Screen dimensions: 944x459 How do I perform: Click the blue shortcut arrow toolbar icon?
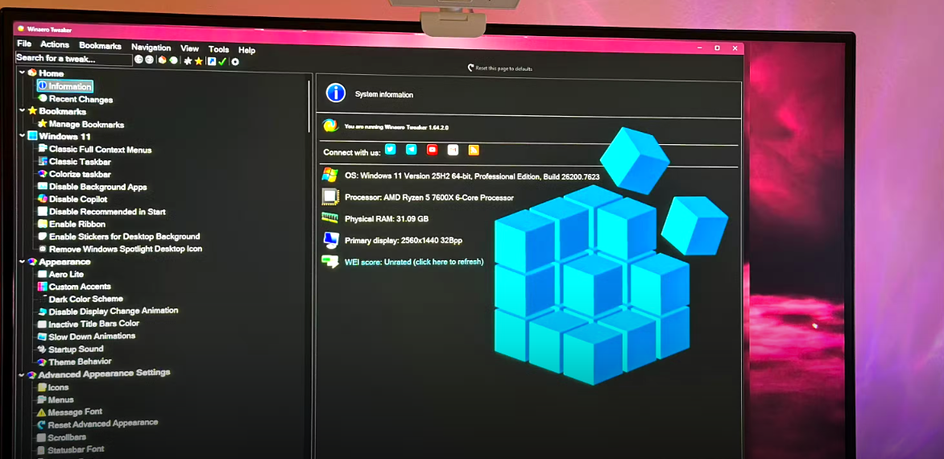pos(212,60)
